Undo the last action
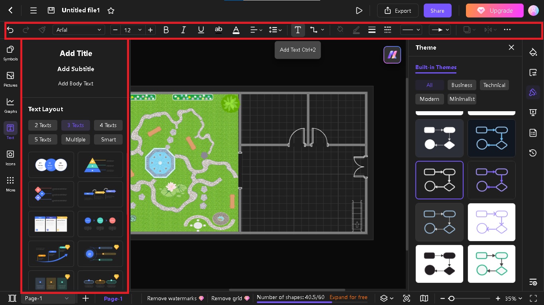This screenshot has height=305, width=544. (11, 30)
